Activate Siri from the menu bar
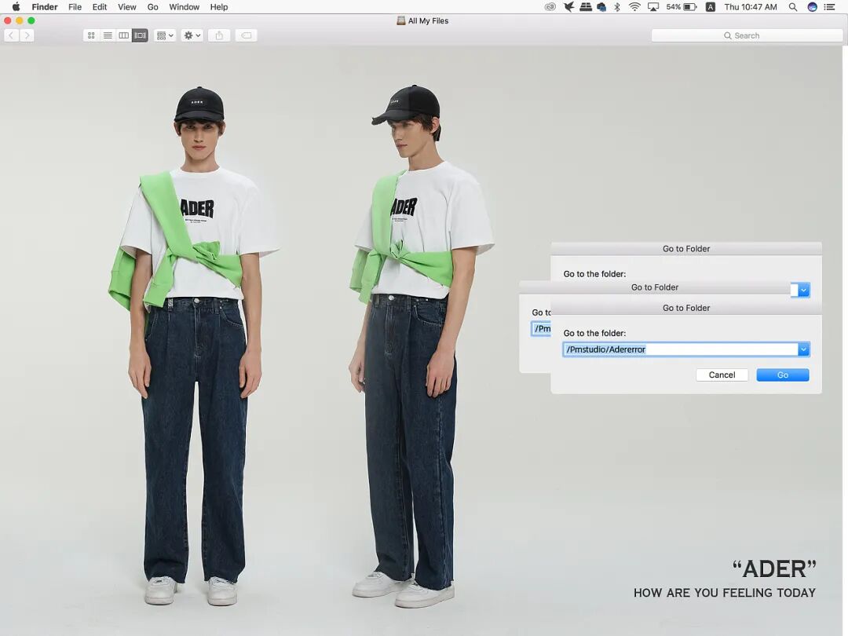The image size is (848, 636). tap(812, 7)
